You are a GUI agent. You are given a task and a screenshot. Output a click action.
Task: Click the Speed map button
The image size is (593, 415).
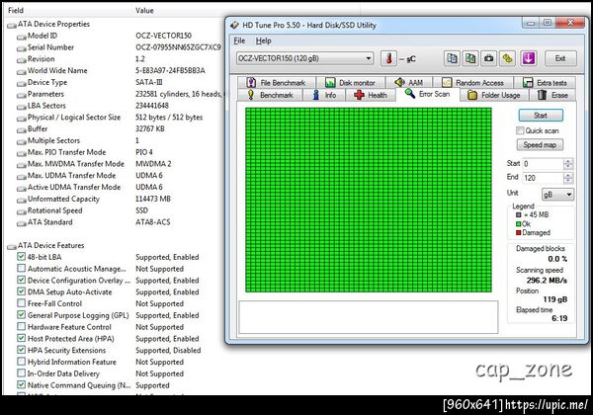540,145
